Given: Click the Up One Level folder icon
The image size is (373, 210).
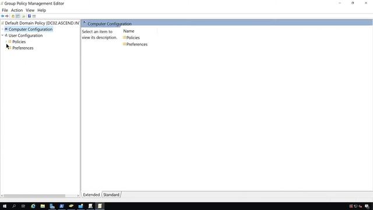Looking at the screenshot, I should pyautogui.click(x=13, y=16).
